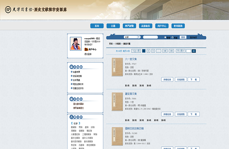Go to page 3 in the pagination
The image size is (229, 149).
153,51
